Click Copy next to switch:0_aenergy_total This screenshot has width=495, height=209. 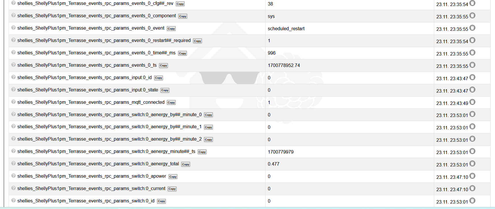coord(186,164)
